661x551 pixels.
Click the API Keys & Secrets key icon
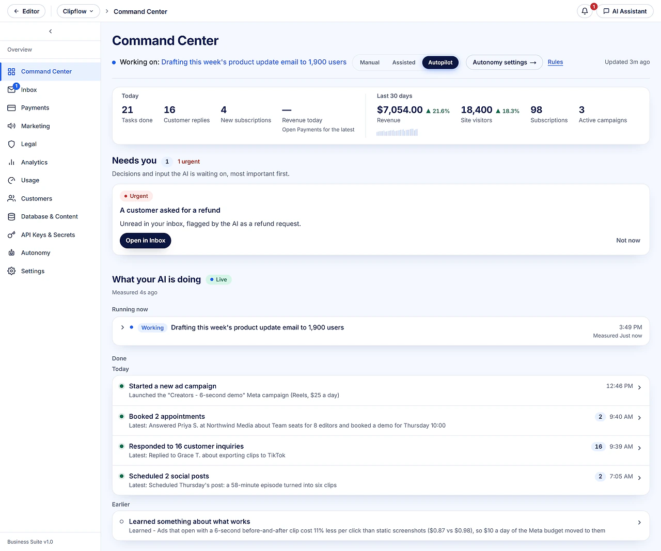pyautogui.click(x=11, y=235)
